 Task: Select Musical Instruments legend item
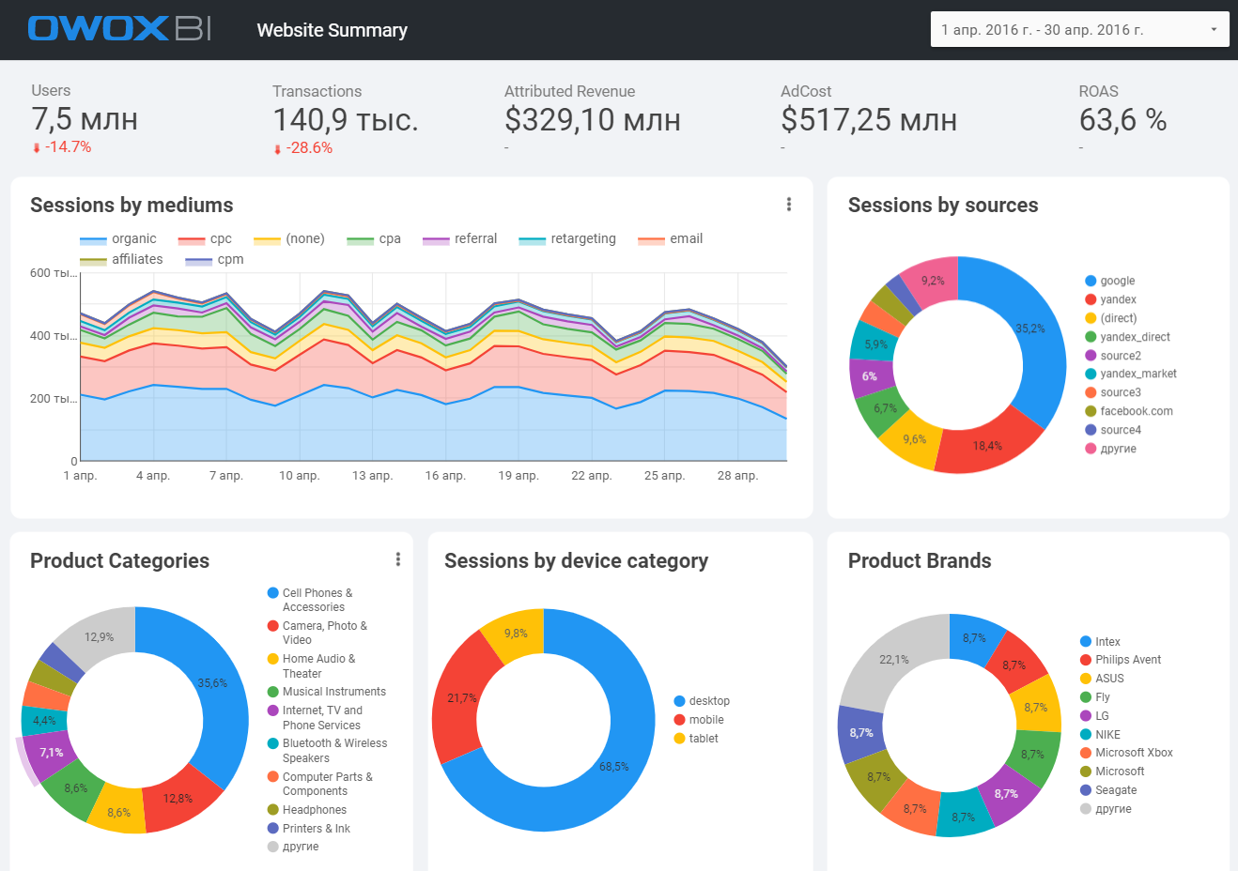pyautogui.click(x=327, y=692)
